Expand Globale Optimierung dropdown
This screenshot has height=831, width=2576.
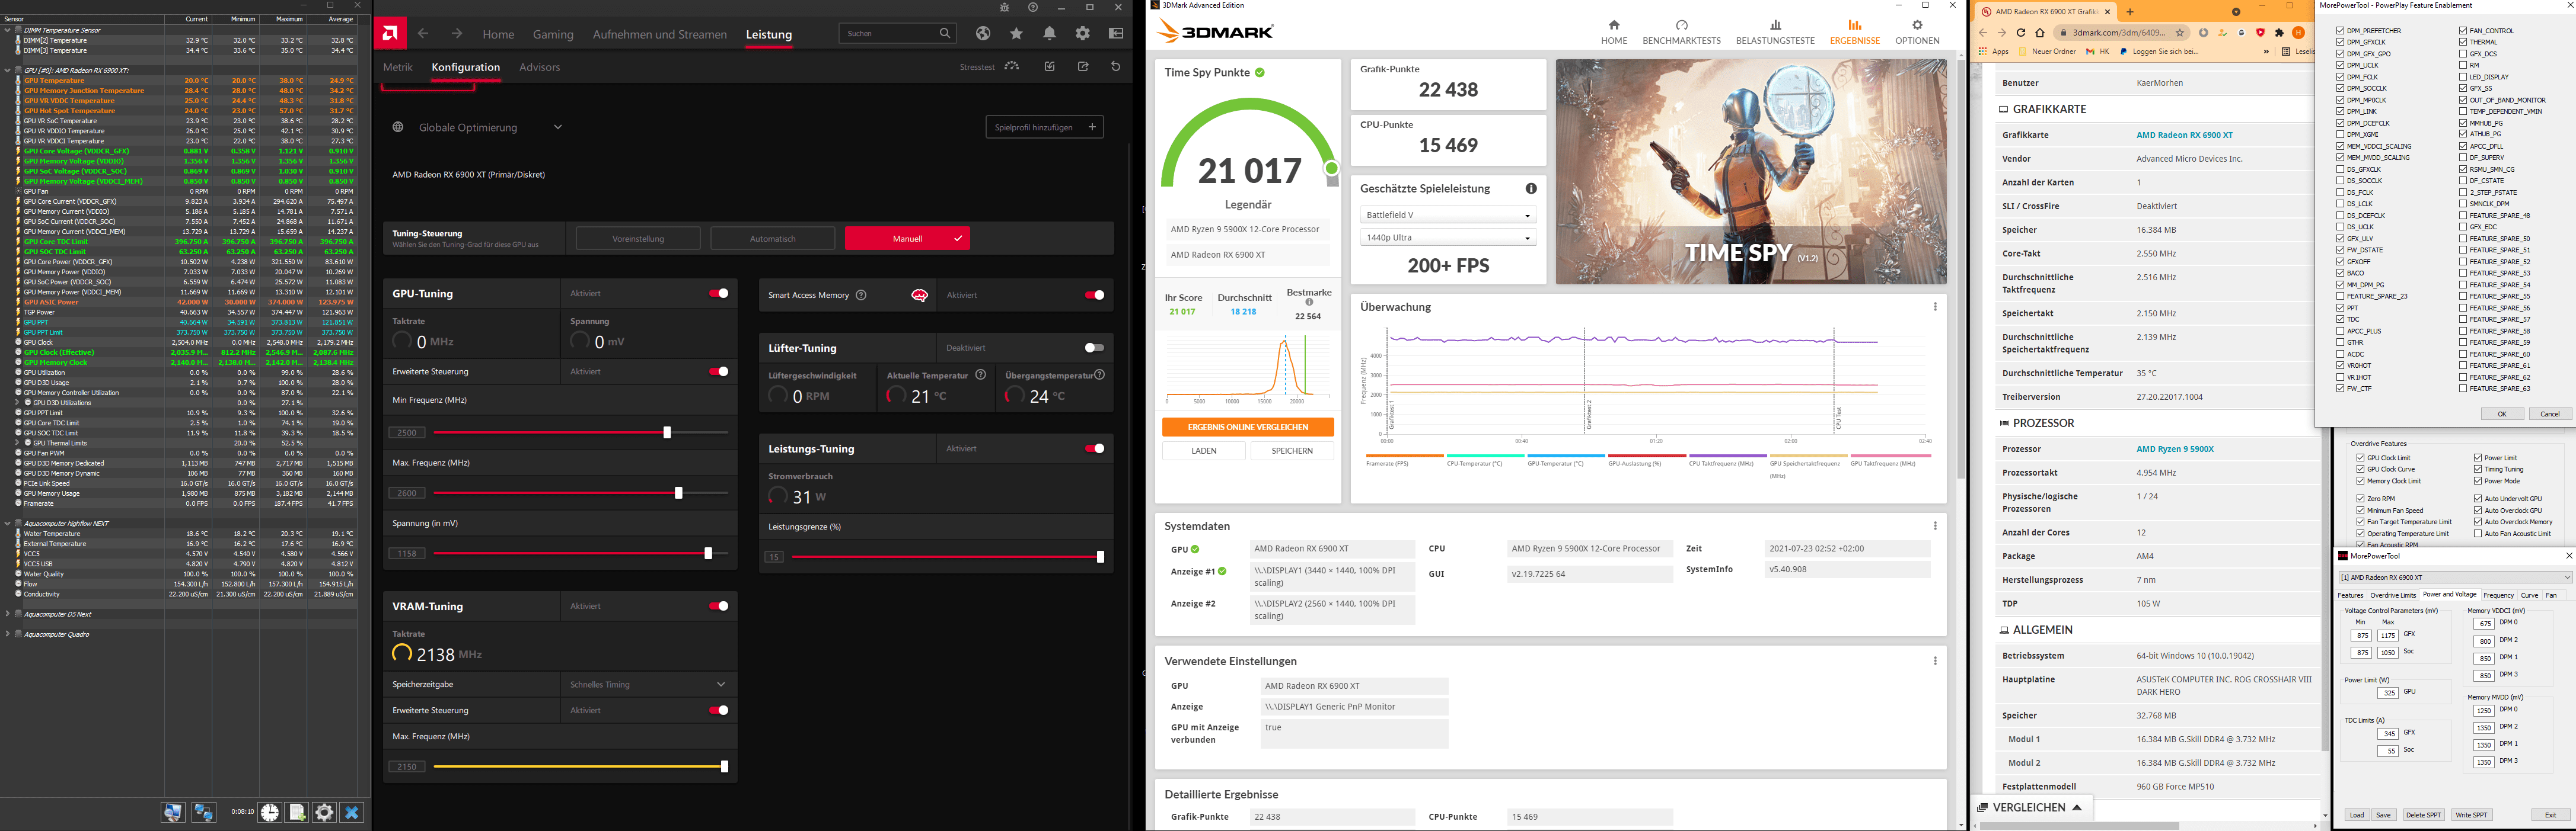pyautogui.click(x=558, y=128)
